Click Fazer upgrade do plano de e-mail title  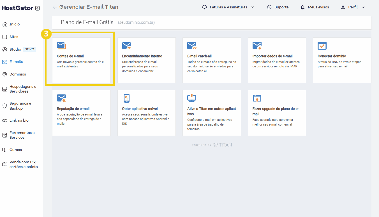point(276,111)
